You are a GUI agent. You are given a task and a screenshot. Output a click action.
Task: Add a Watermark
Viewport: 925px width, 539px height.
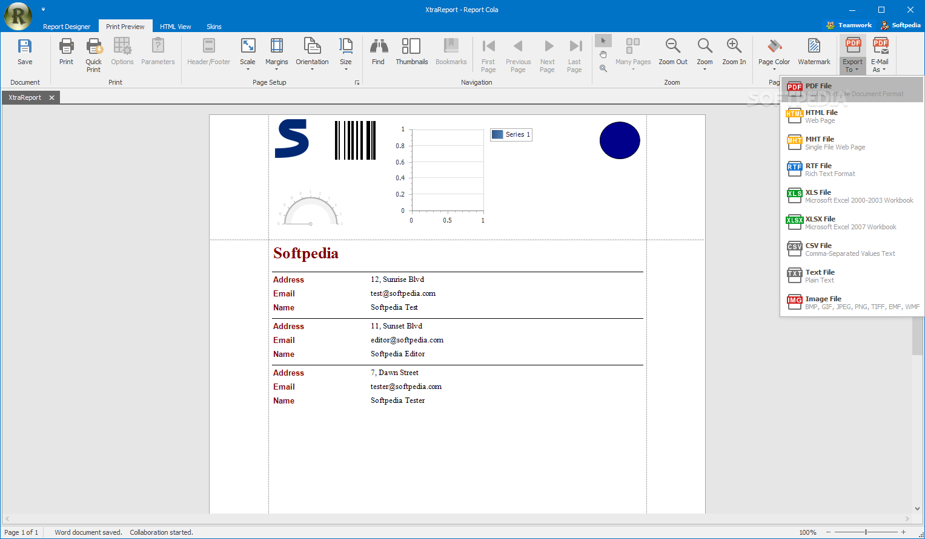[x=814, y=53]
